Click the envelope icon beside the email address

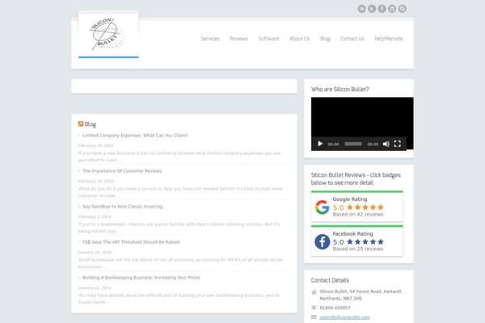pos(314,317)
